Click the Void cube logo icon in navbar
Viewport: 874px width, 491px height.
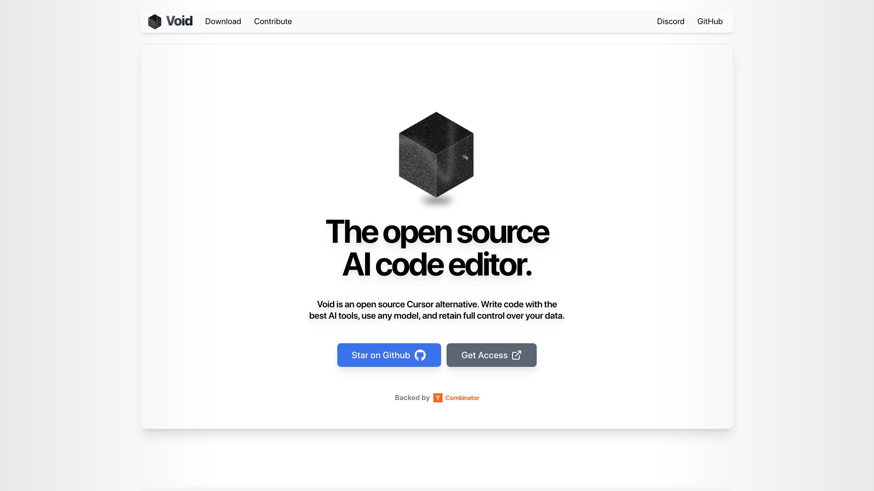[155, 21]
